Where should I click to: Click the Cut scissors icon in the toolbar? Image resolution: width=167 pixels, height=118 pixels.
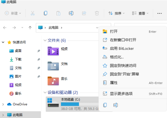tap(33, 13)
